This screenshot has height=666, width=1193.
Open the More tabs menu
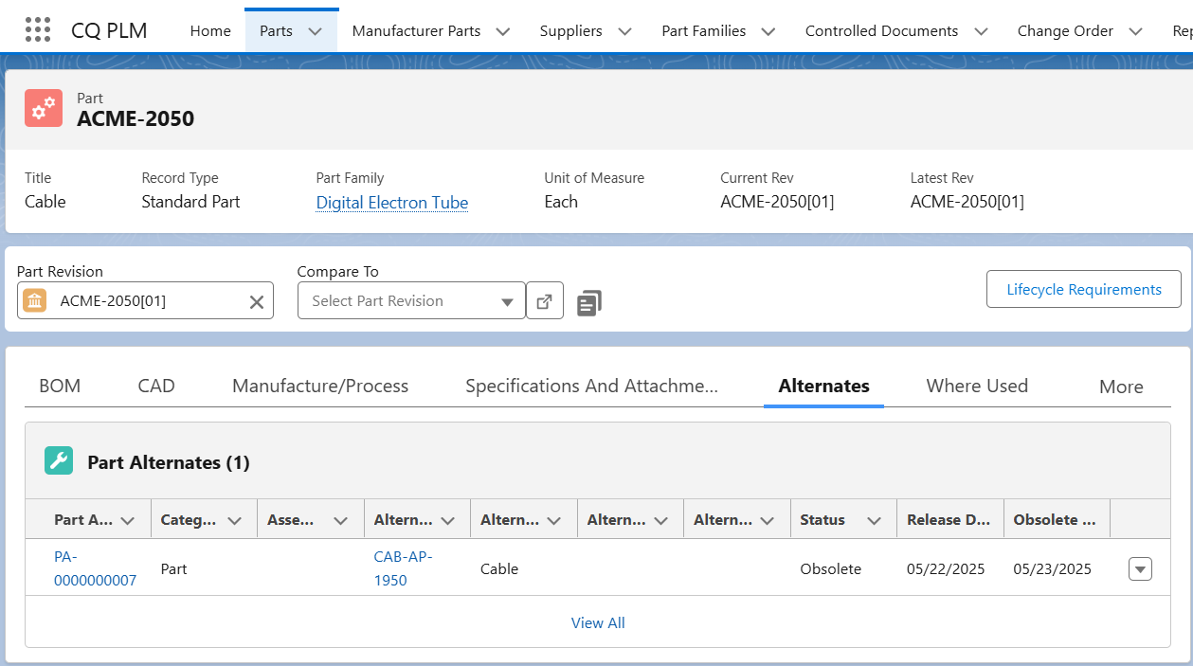[x=1120, y=387]
